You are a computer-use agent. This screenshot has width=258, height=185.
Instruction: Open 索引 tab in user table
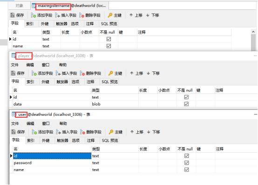point(31,141)
